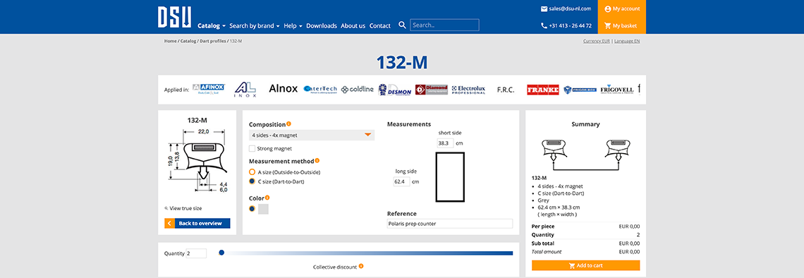Viewport: 804px width, 278px height.
Task: Open the Frigovell brand logo
Action: (x=617, y=90)
